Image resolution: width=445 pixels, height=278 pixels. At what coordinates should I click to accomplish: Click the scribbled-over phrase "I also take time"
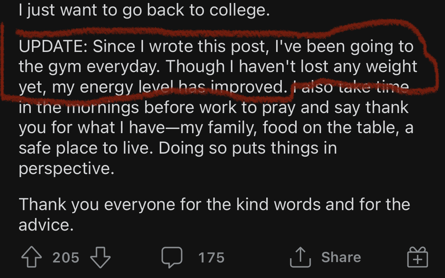[x=351, y=86]
